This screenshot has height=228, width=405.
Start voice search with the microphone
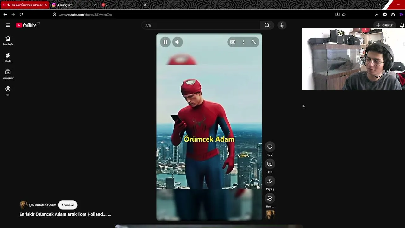[x=282, y=25]
